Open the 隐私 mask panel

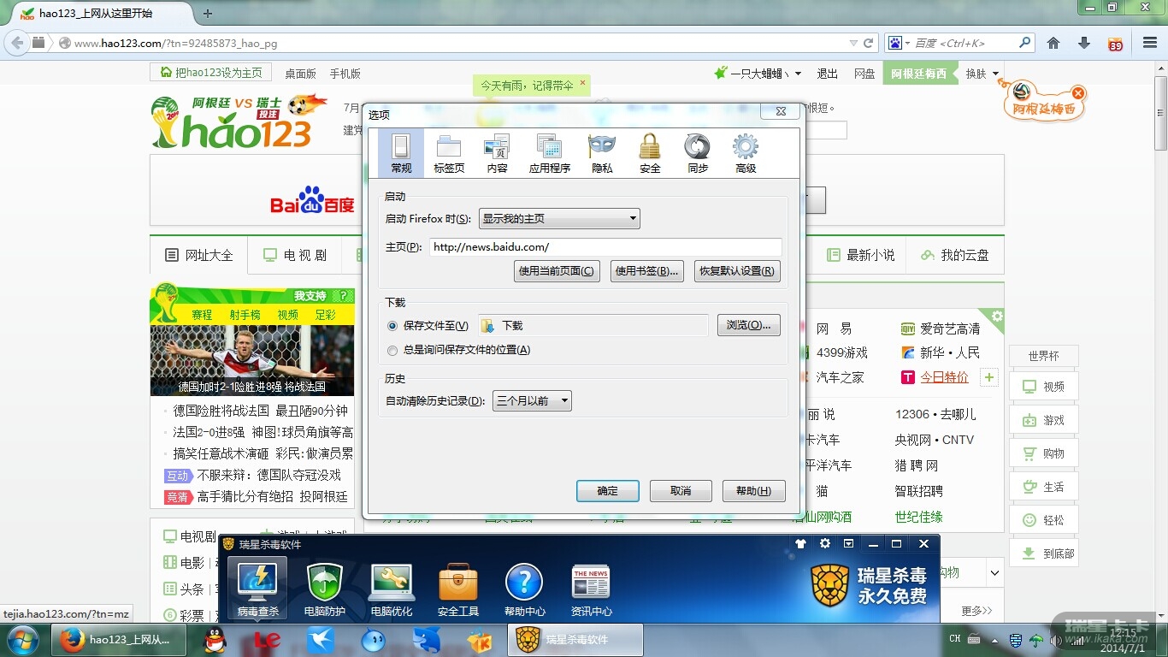click(602, 154)
